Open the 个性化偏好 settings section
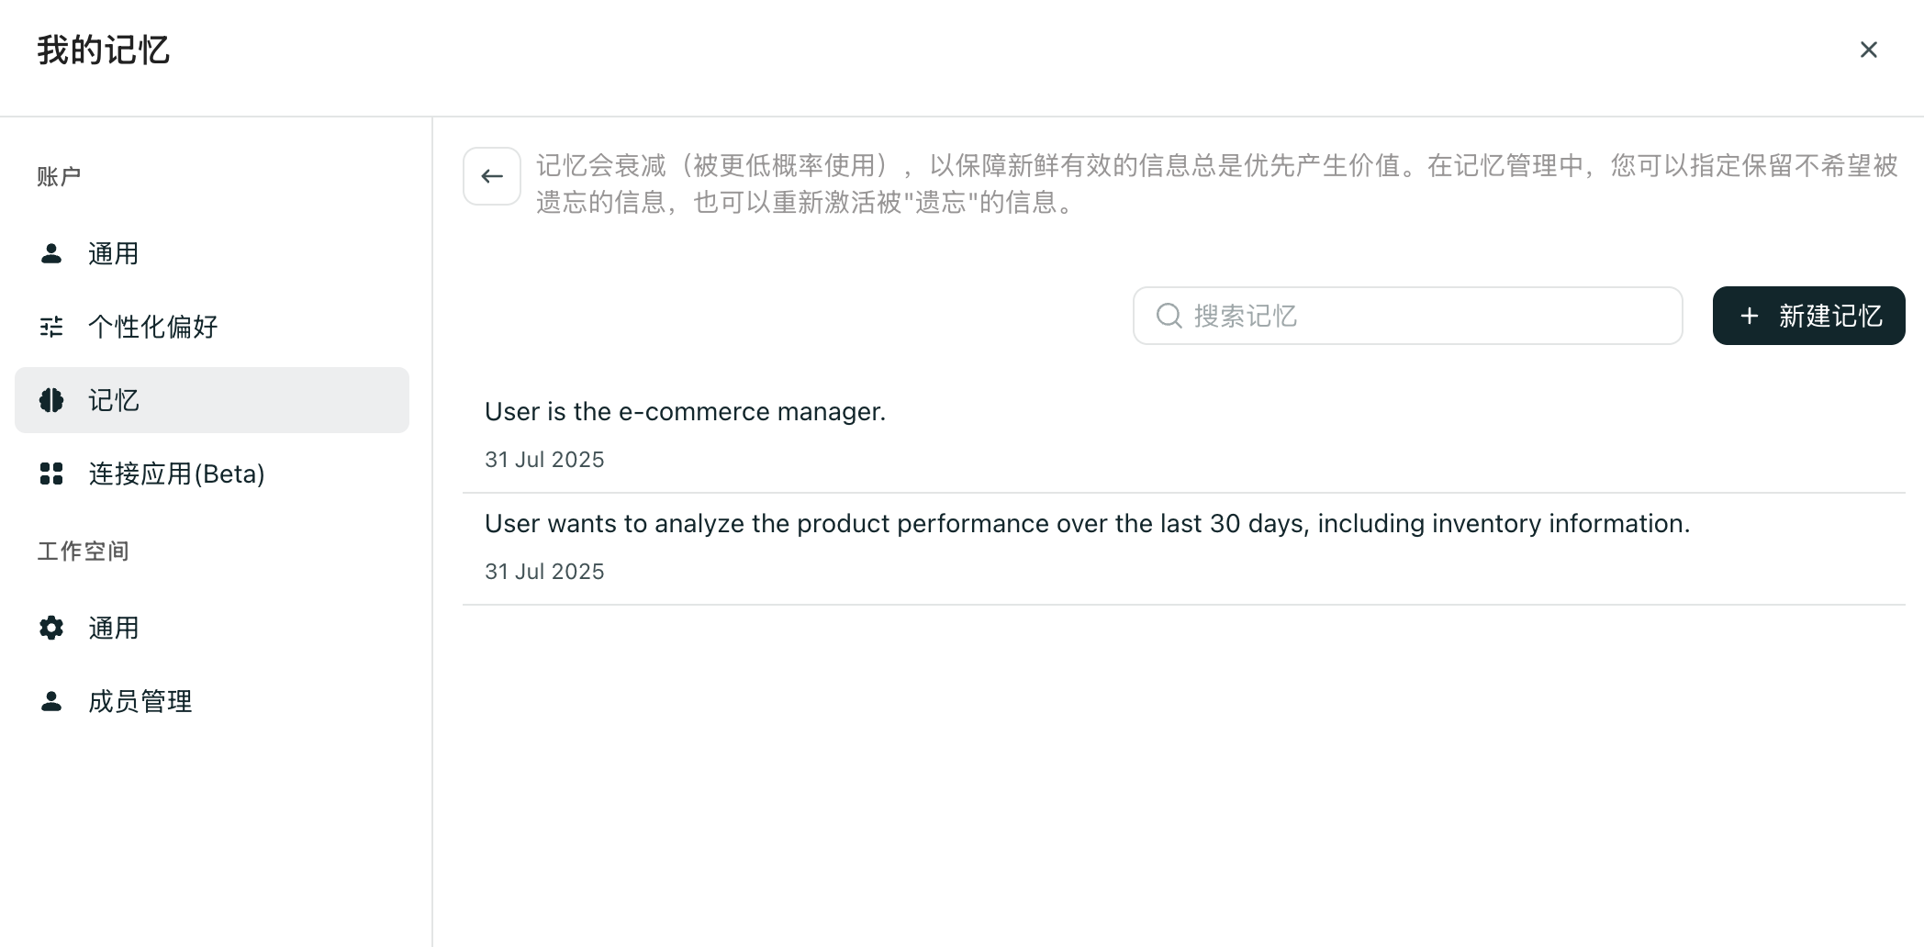Image resolution: width=1924 pixels, height=947 pixels. point(153,327)
